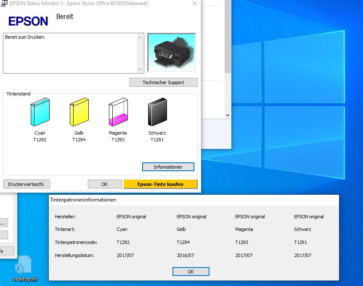This screenshot has height=286, width=363.
Task: Click the 'Tintenpatroneninformationen' dialog title
Action: click(83, 200)
